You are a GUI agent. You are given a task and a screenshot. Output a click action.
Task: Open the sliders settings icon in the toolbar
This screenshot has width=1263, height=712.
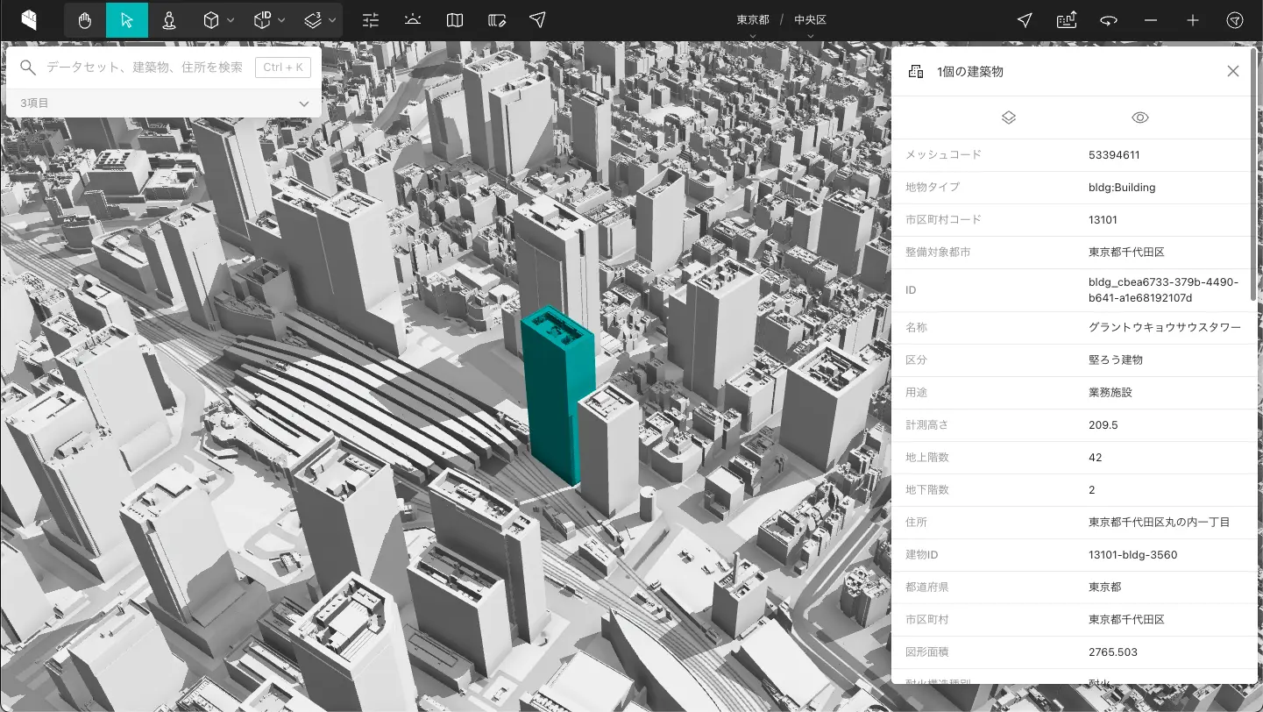point(371,20)
